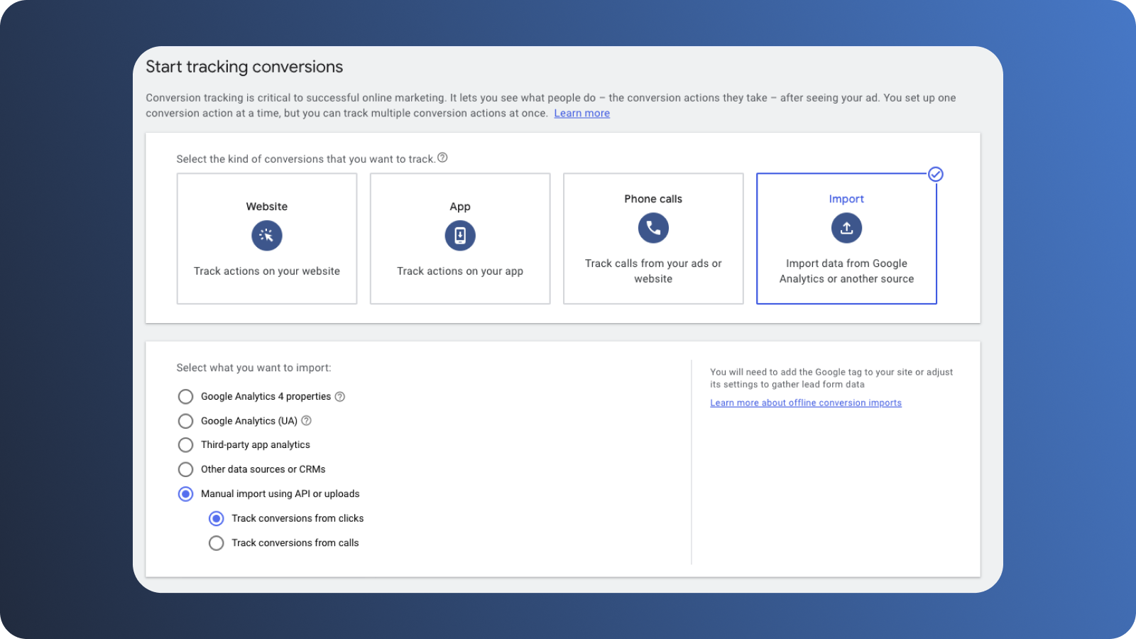Click 'Track actions on your app' text

(460, 271)
